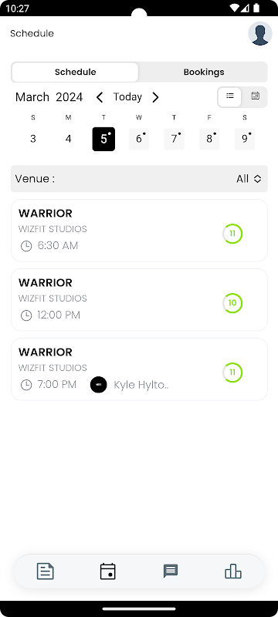Tap Kyle Hylto trainer avatar
278x617 pixels.
coord(98,384)
